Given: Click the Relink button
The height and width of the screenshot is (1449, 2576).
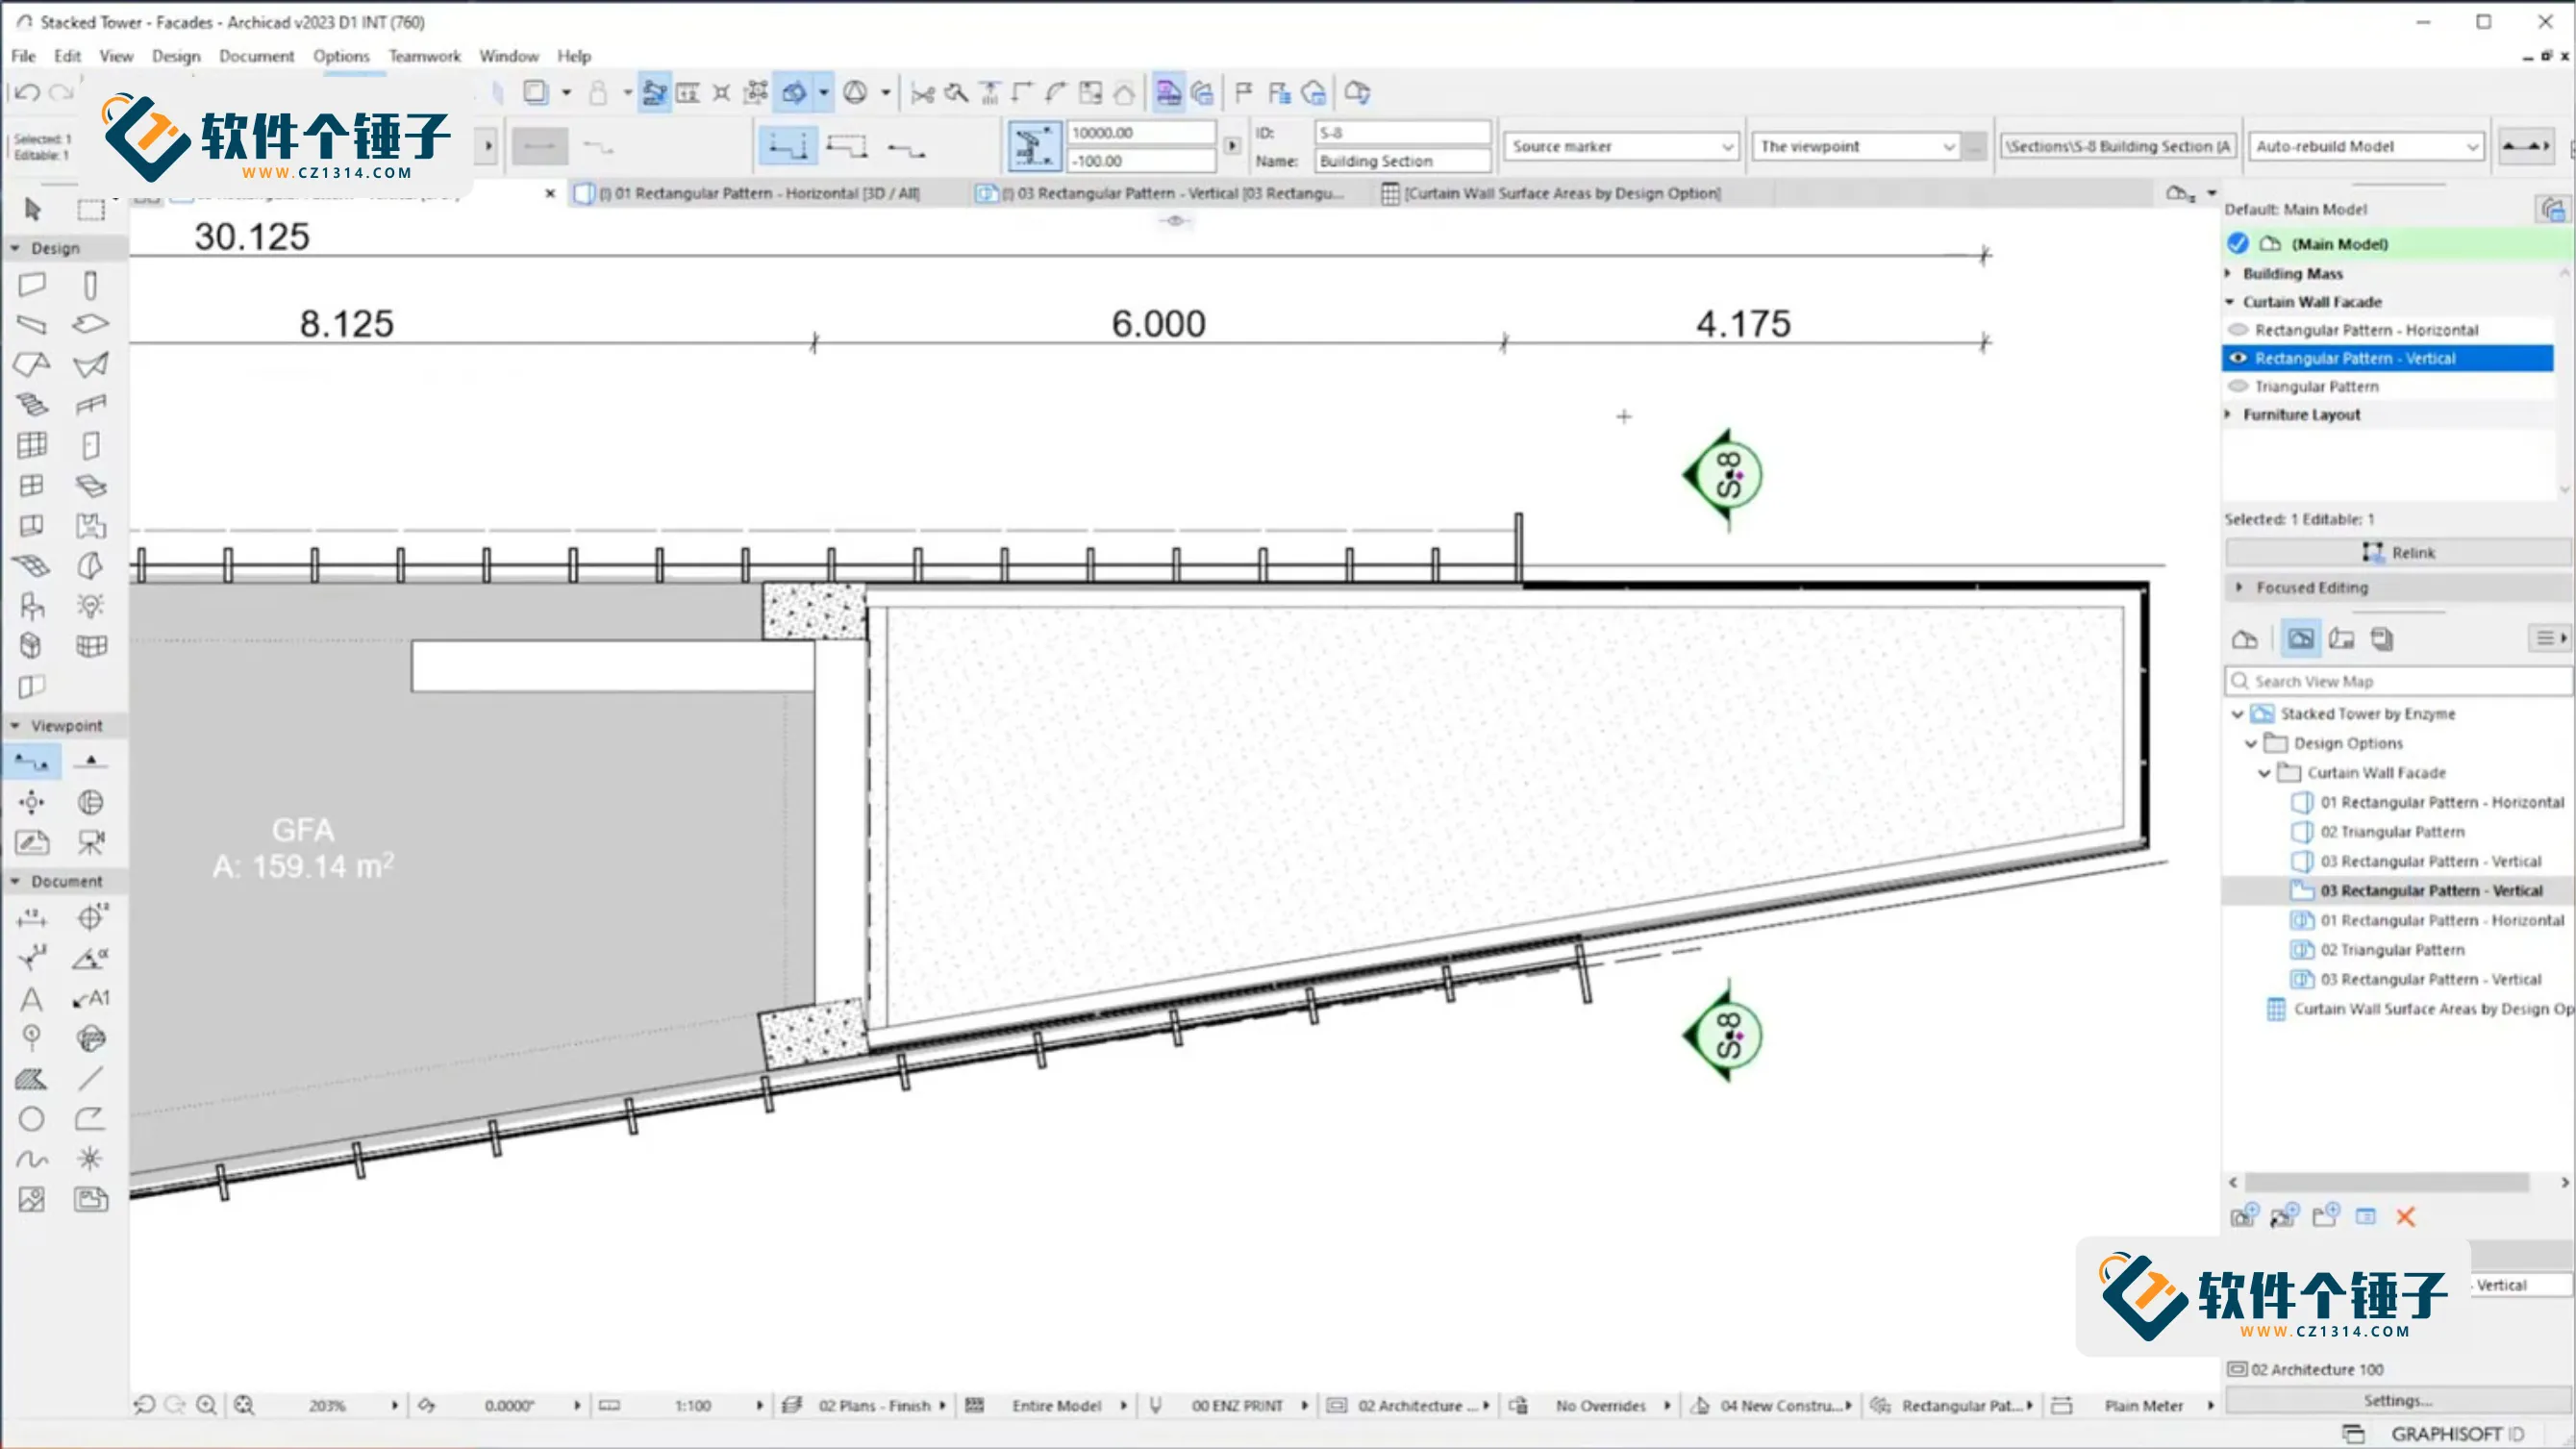Looking at the screenshot, I should click(x=2397, y=552).
